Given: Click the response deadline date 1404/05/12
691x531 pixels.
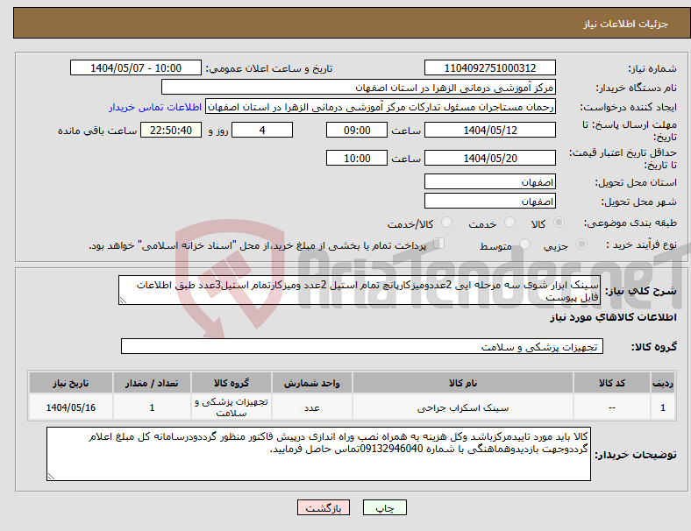Looking at the screenshot, I should point(490,131).
